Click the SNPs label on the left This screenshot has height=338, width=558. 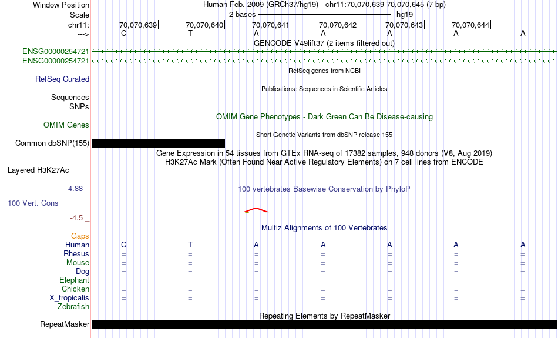(79, 106)
